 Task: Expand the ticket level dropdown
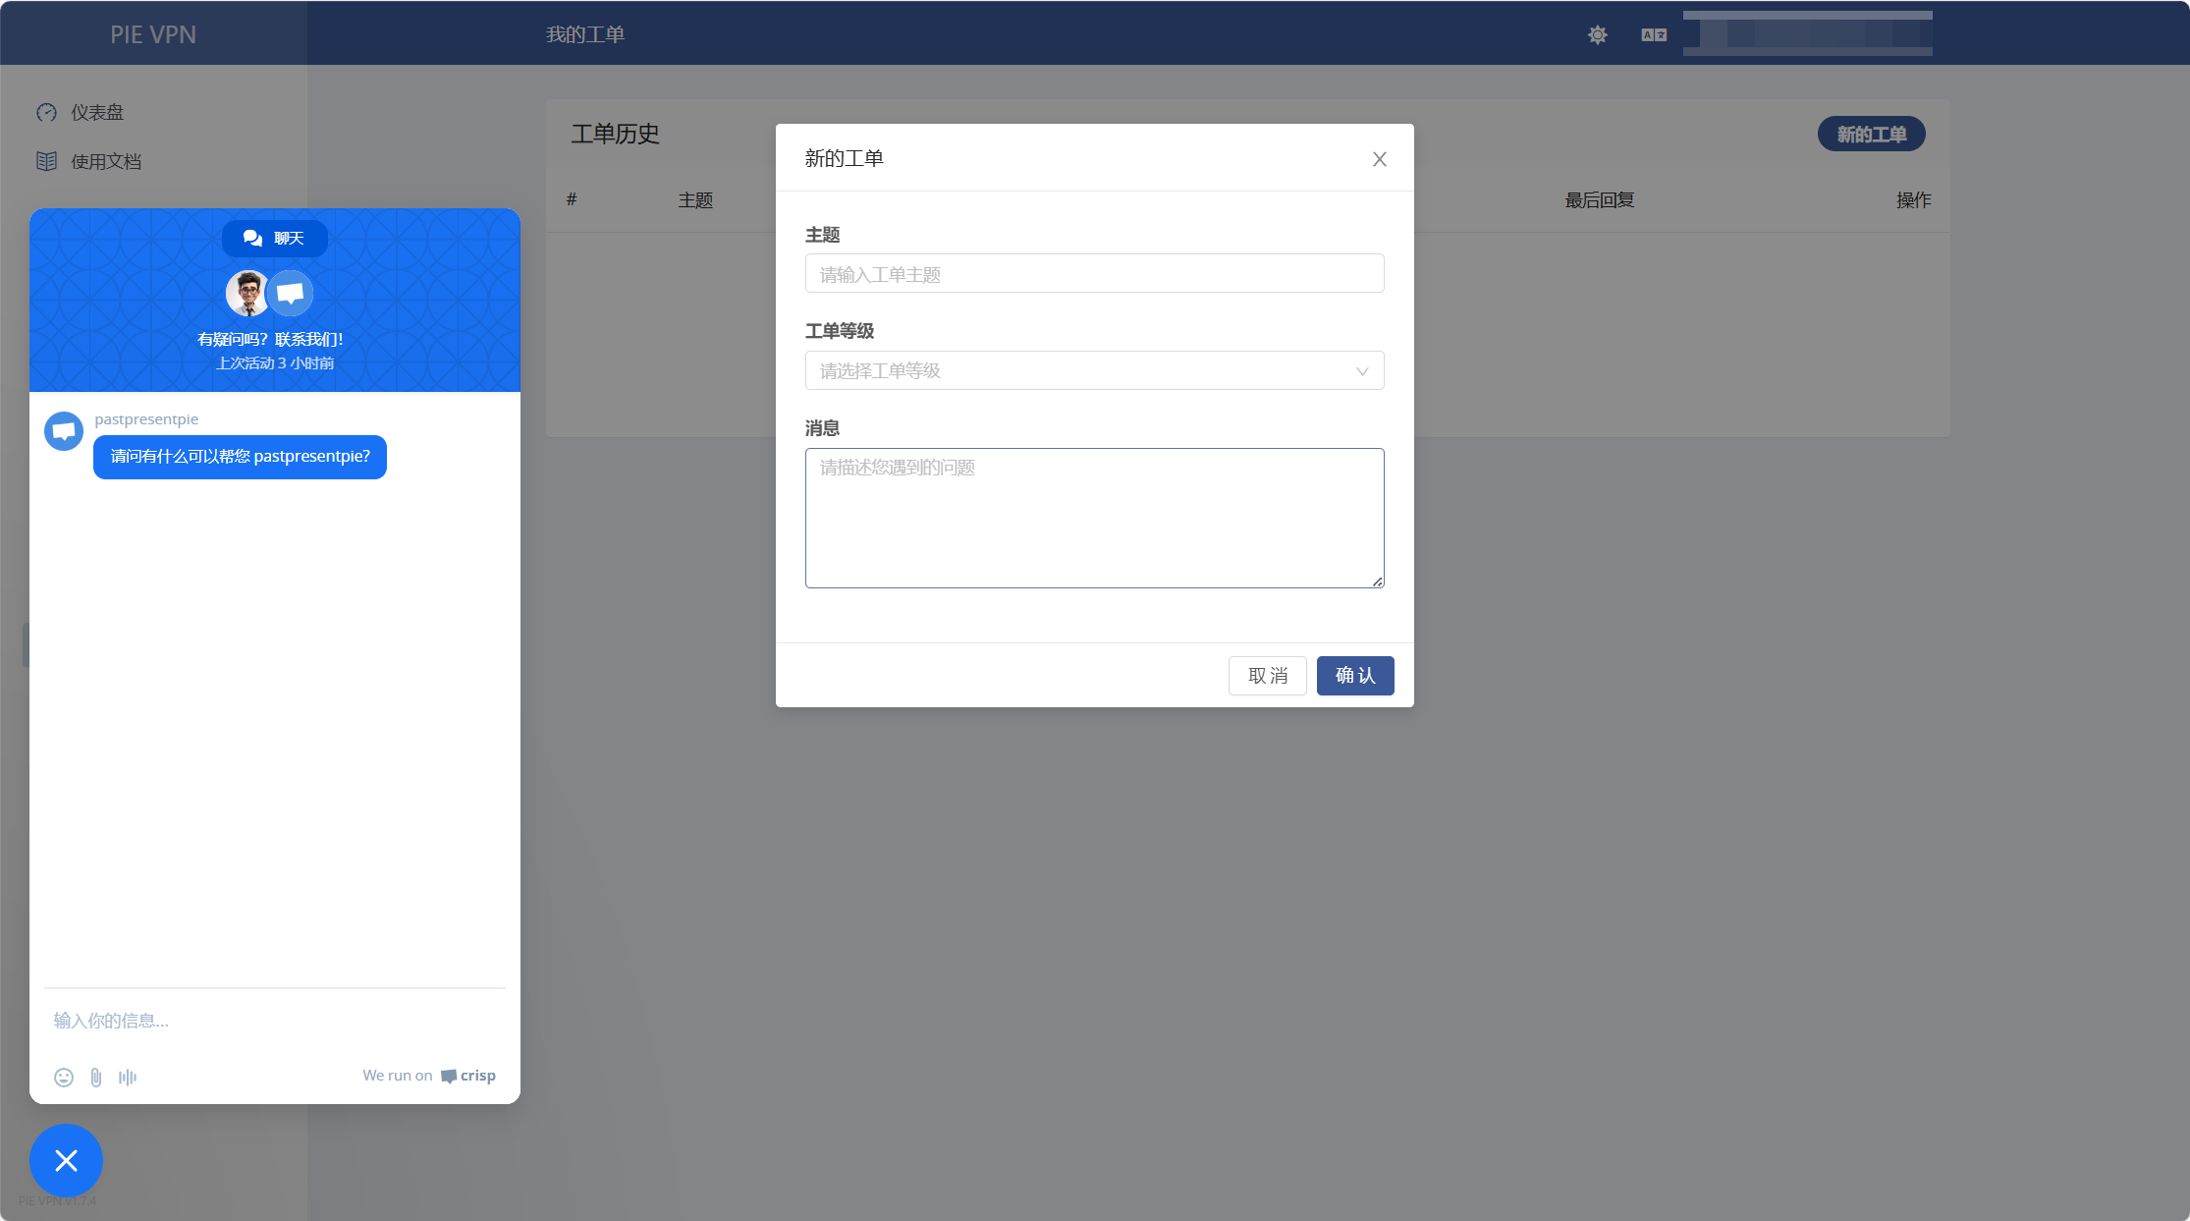click(1080, 371)
